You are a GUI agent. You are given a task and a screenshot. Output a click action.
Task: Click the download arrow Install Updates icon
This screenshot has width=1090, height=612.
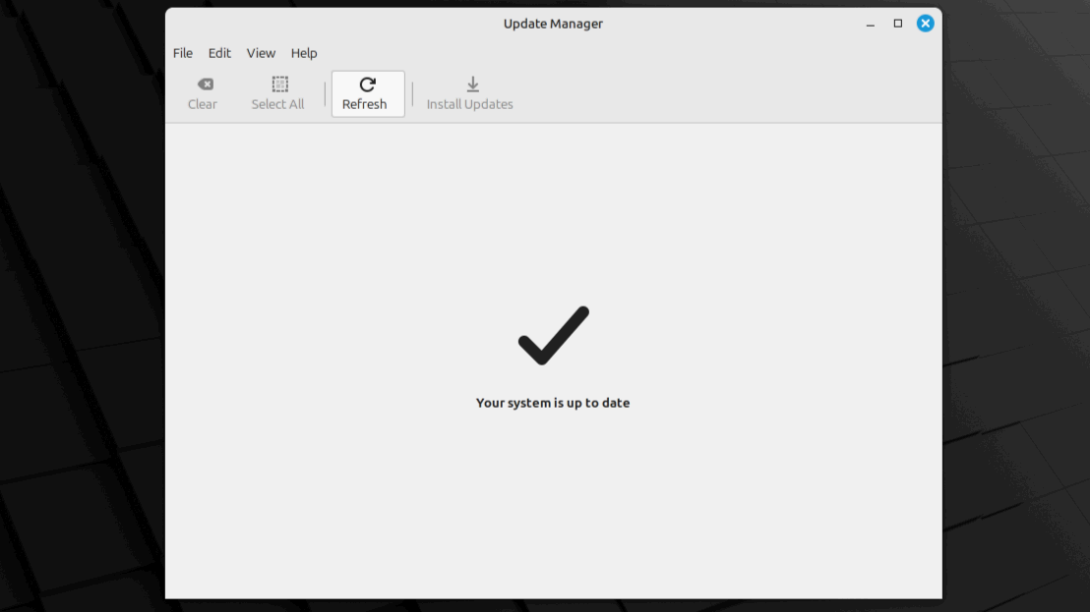472,84
